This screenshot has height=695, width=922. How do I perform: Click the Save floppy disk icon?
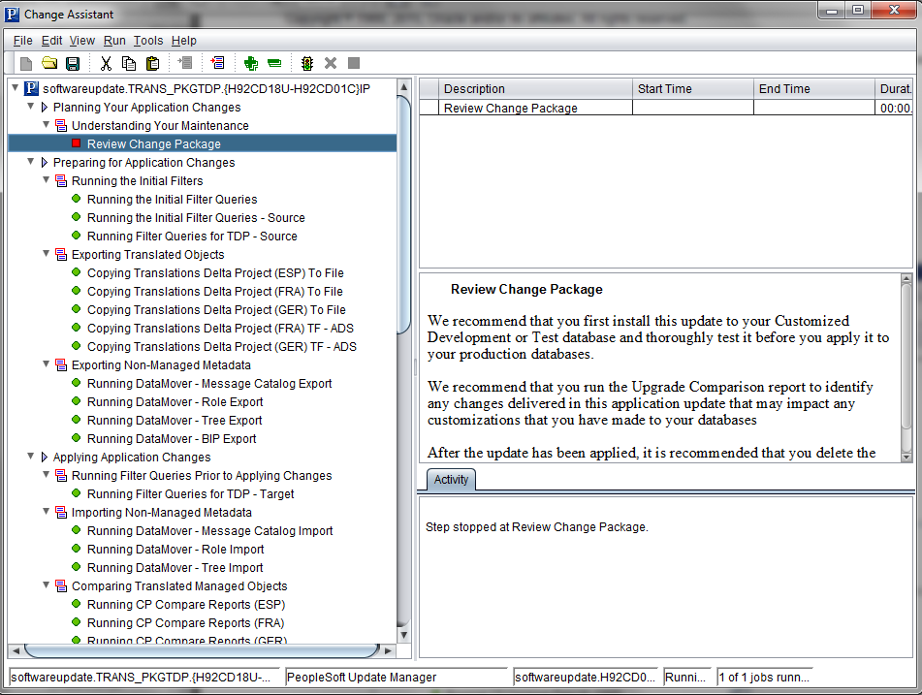point(73,64)
